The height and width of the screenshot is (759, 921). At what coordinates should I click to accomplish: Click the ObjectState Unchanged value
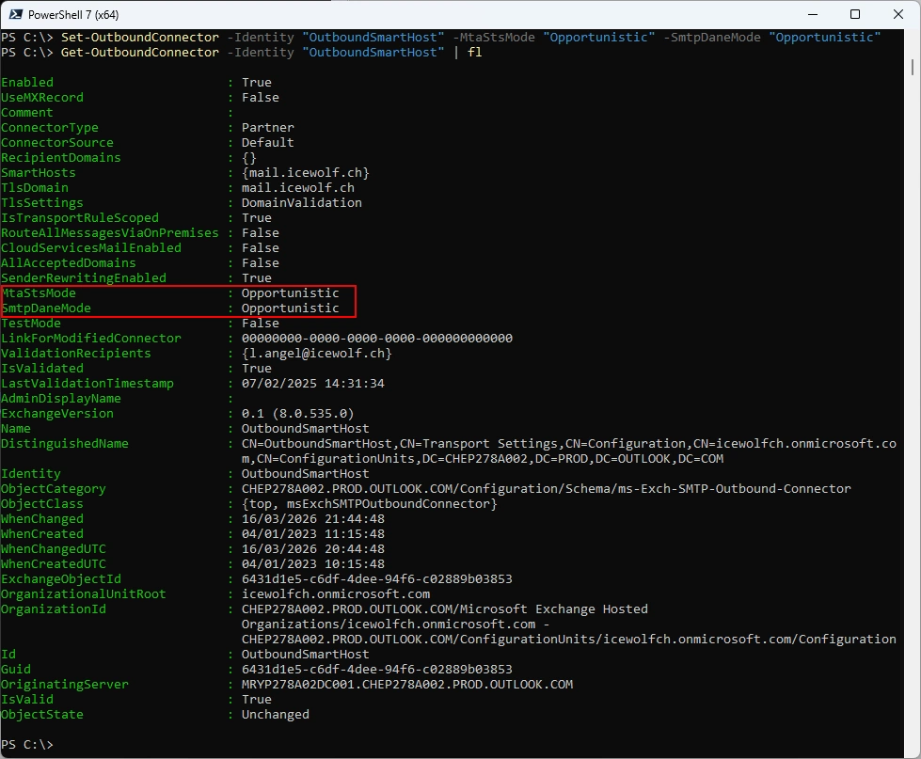[x=275, y=714]
